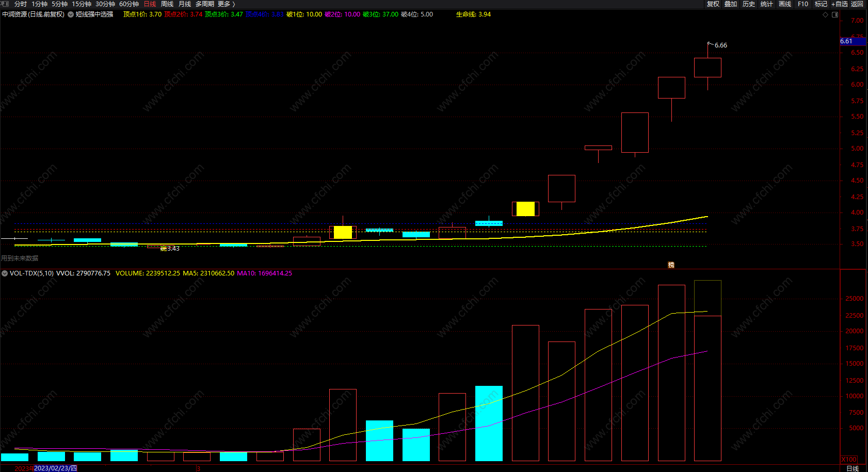Add stock via +自选 button
The image size is (868, 472).
[840, 4]
